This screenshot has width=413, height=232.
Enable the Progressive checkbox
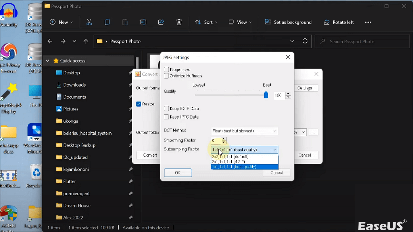pyautogui.click(x=166, y=70)
